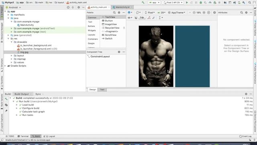Toggle Flutter Outline side panel
Viewport: 257px width, 145px height.
(255, 28)
